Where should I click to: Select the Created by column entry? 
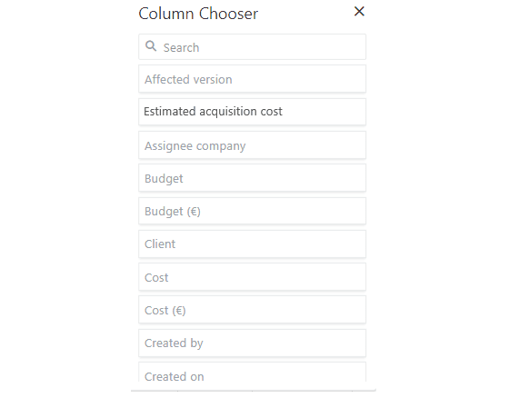(252, 343)
